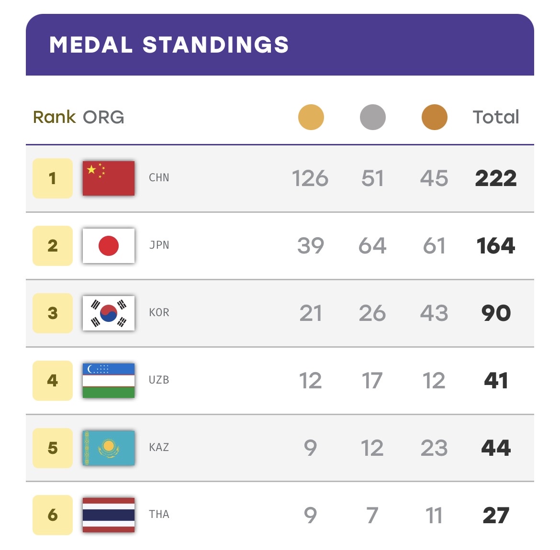Open the CHN country link
This screenshot has width=560, height=550.
pyautogui.click(x=159, y=178)
